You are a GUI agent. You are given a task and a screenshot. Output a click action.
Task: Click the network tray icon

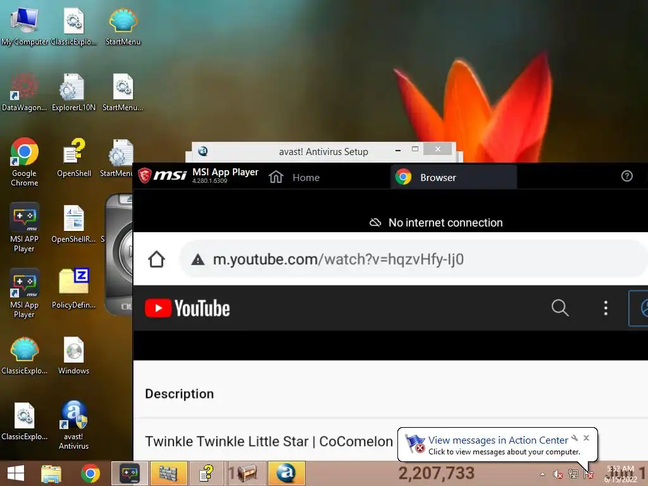pos(573,475)
